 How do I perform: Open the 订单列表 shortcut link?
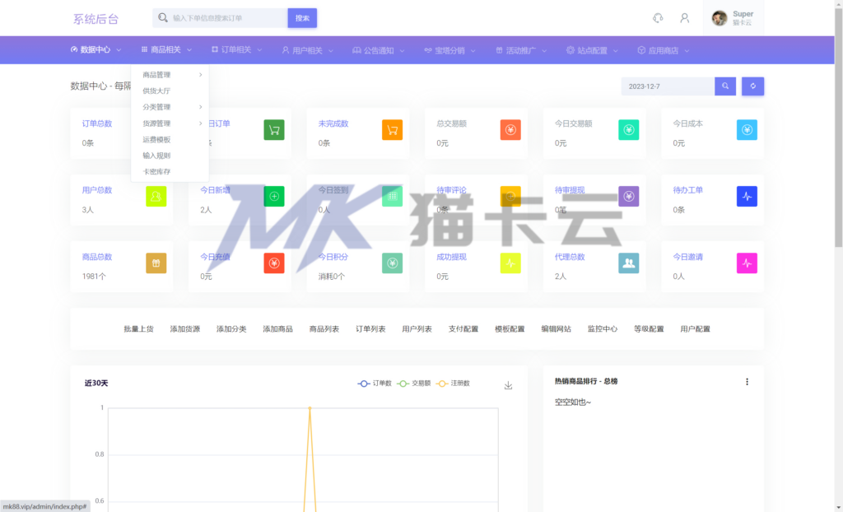click(370, 329)
